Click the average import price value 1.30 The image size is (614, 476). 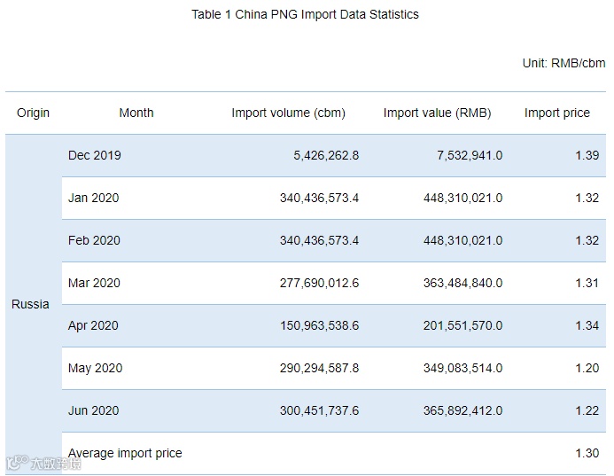tap(587, 453)
